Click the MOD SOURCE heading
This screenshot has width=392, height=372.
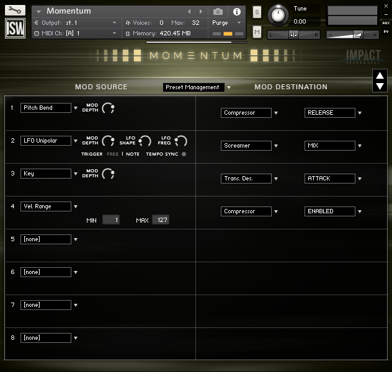(x=101, y=87)
